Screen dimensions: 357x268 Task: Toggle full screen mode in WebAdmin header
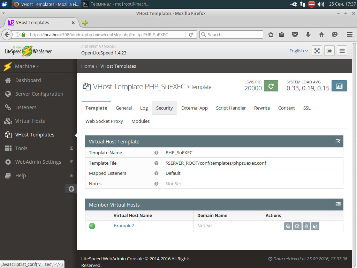317,51
